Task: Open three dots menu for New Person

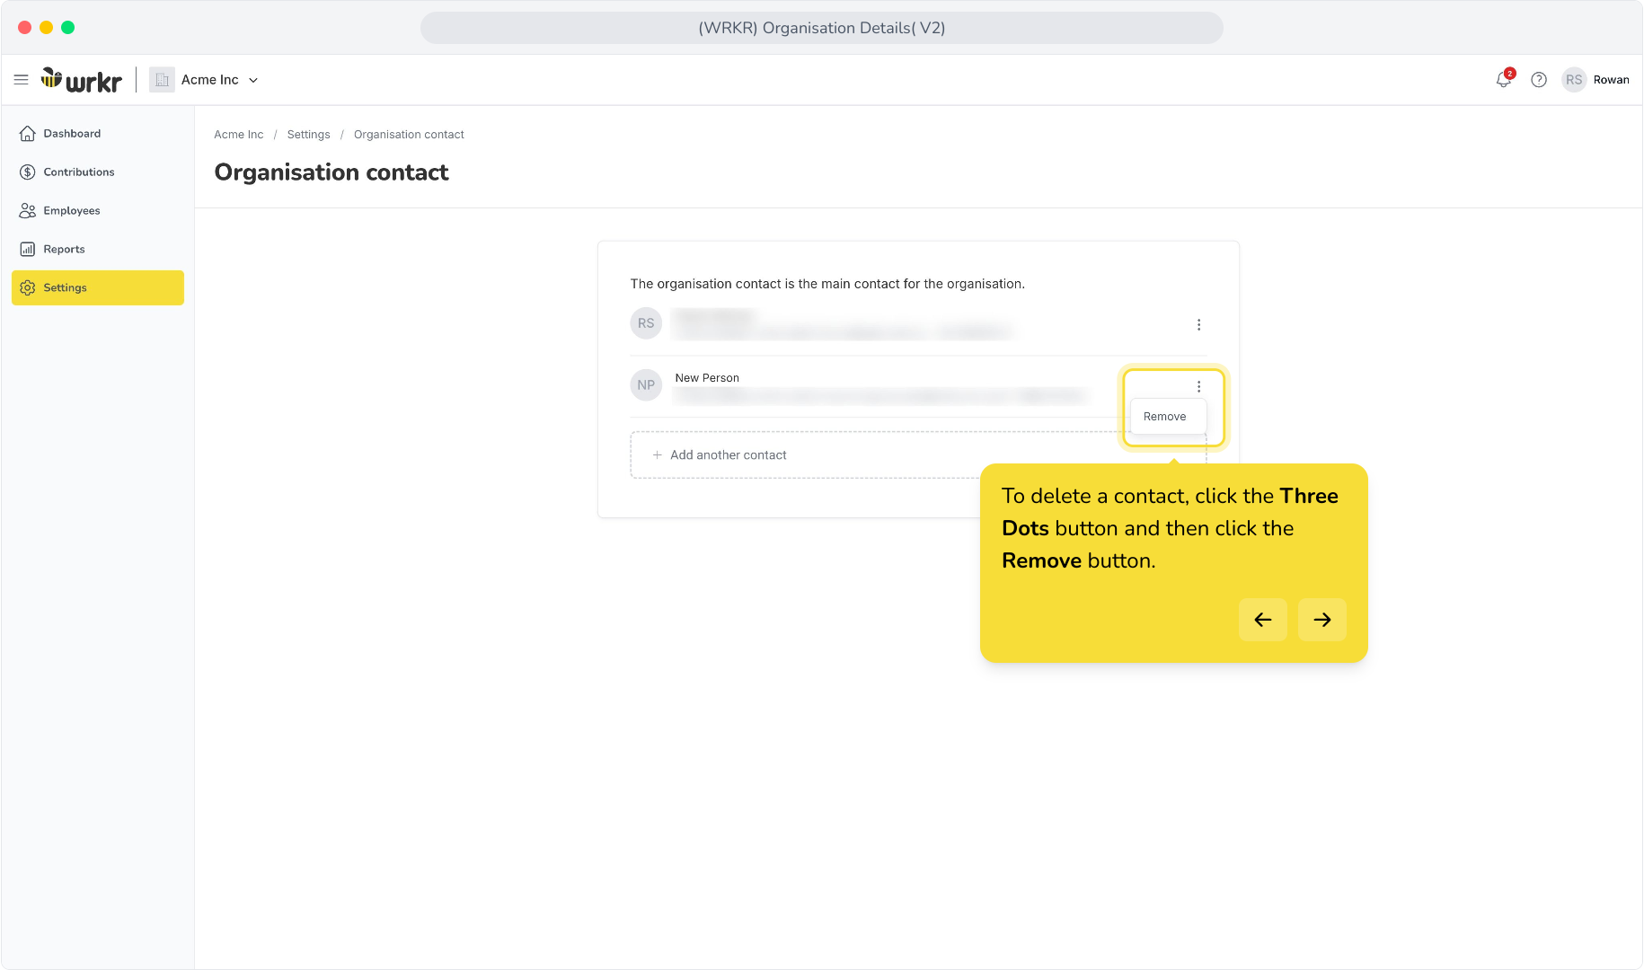Action: [x=1198, y=387]
